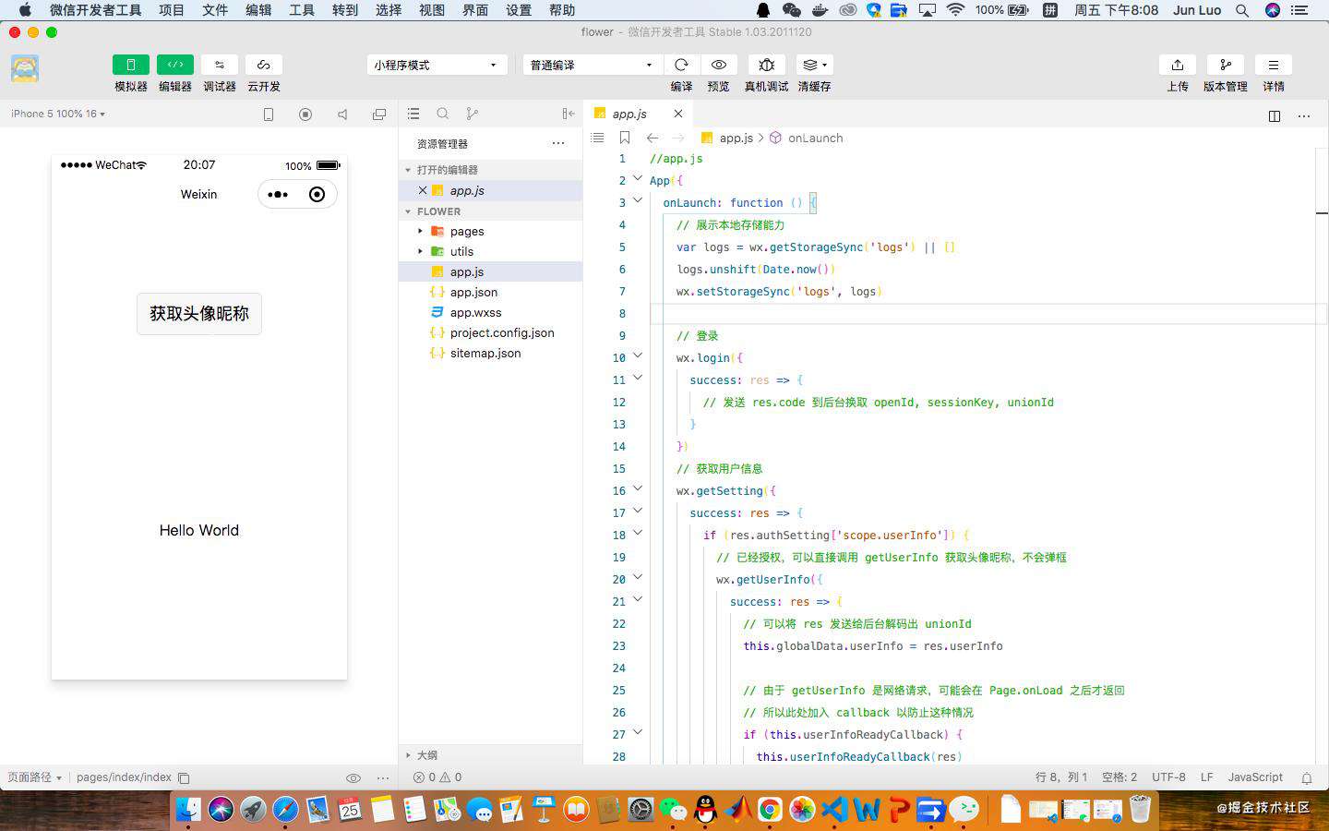Open the 普通编译 compile mode dropdown
Viewport: 1329px width, 831px height.
(592, 65)
